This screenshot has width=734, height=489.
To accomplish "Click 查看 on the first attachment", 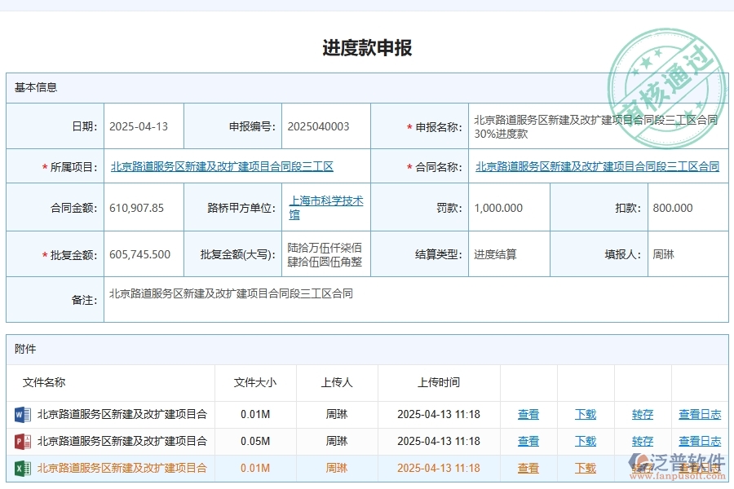I will (528, 414).
